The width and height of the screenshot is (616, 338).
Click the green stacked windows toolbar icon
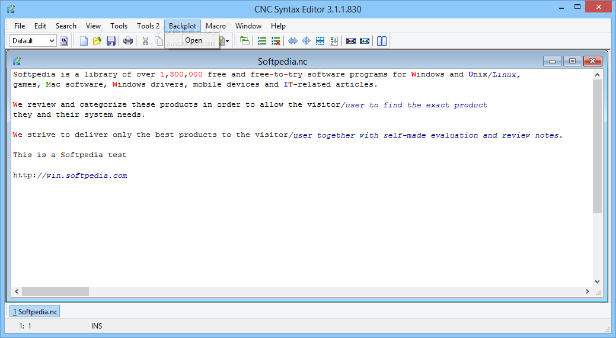(245, 41)
